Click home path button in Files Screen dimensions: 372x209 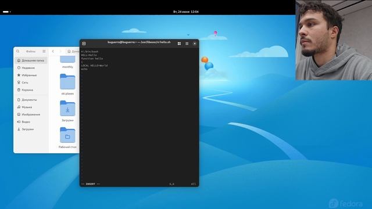tap(73, 51)
